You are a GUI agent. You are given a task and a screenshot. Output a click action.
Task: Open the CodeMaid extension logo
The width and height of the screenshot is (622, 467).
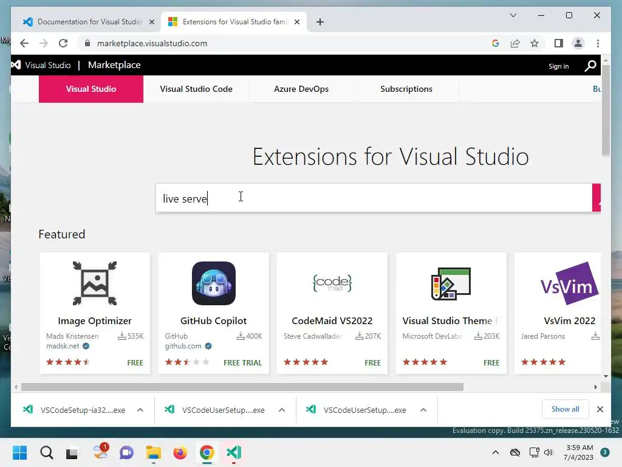332,283
